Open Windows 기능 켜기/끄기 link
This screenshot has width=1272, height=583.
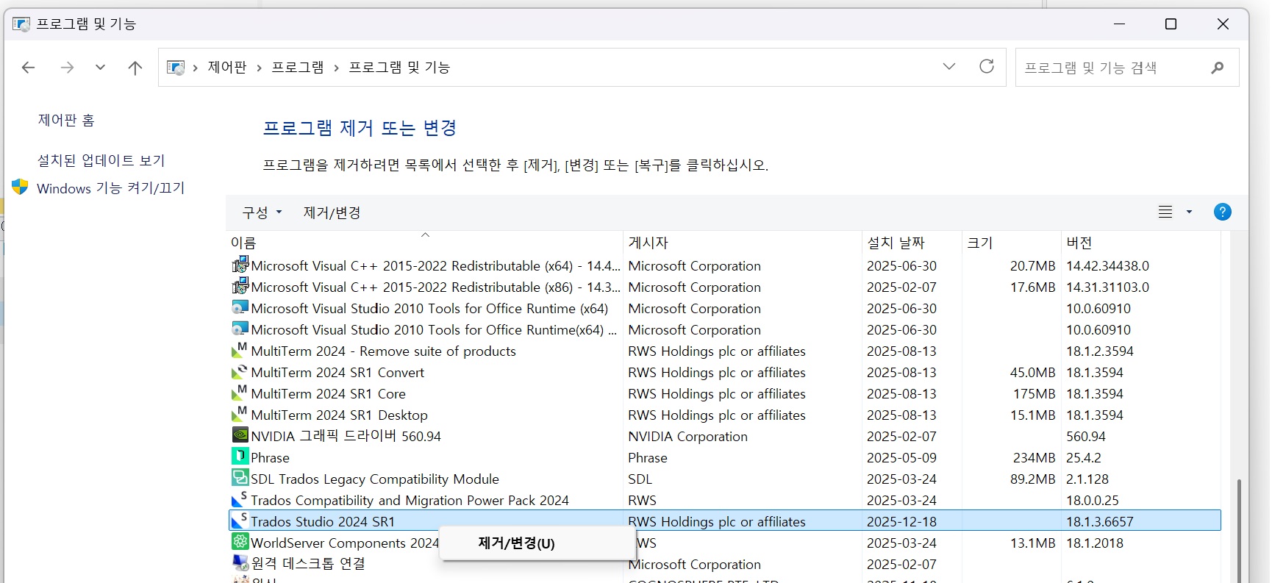tap(110, 188)
